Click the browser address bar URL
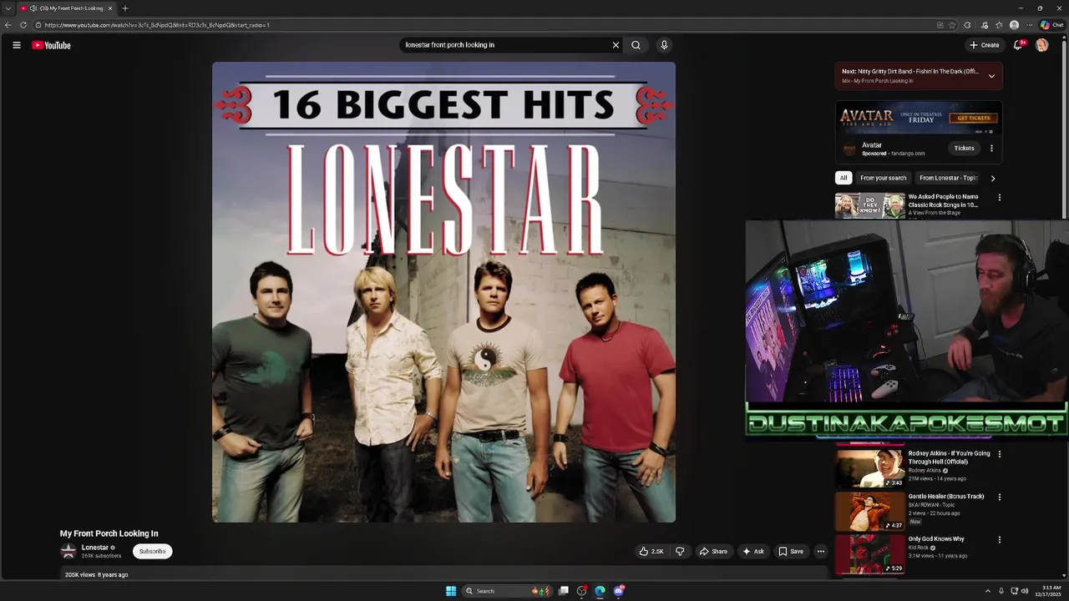 [157, 25]
